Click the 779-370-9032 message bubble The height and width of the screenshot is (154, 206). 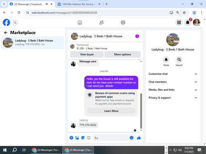[x=88, y=125]
